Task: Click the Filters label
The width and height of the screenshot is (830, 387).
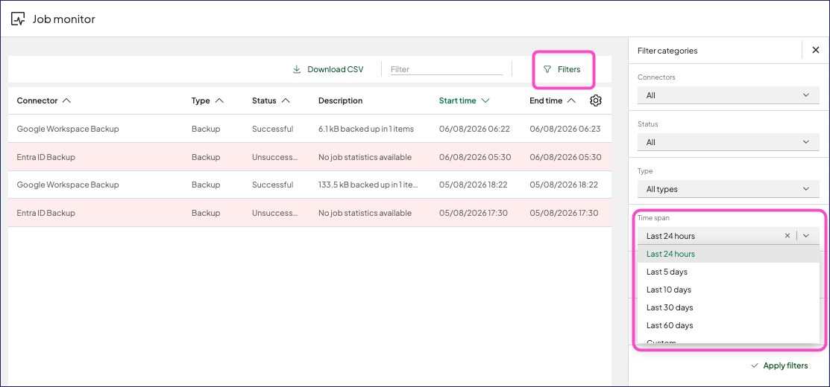Action: (569, 69)
